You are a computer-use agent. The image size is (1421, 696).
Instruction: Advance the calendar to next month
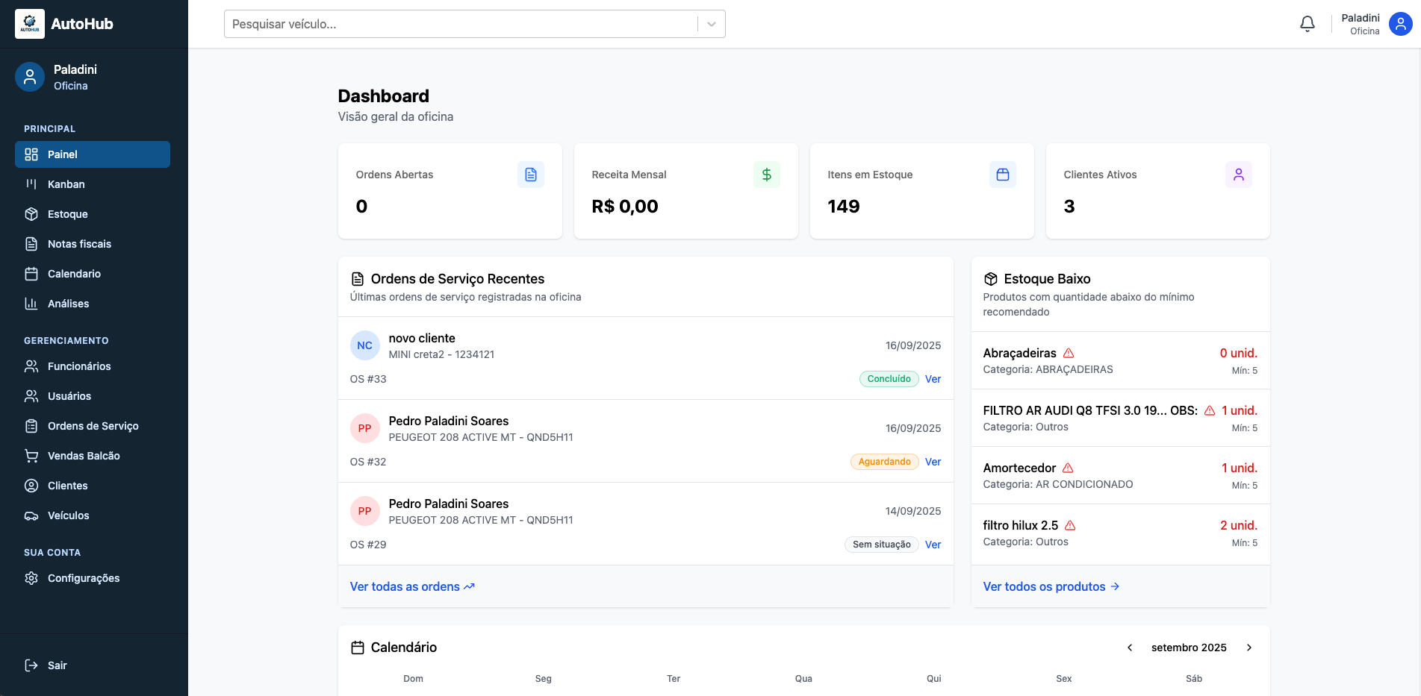[1249, 648]
